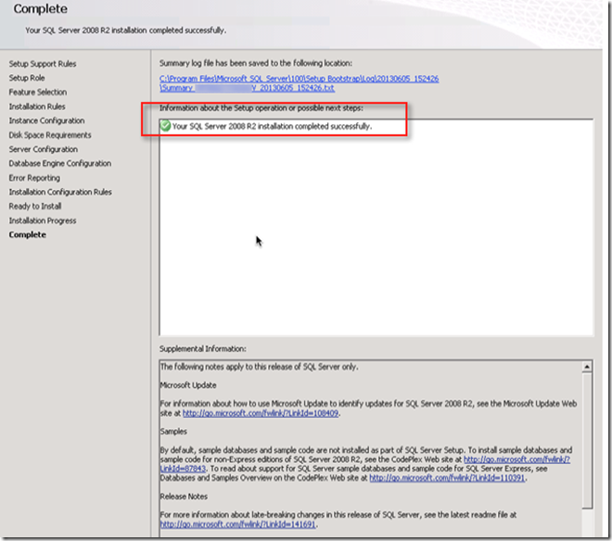The height and width of the screenshot is (541, 612).
Task: Select the Setup Support Rules step
Action: pyautogui.click(x=43, y=64)
